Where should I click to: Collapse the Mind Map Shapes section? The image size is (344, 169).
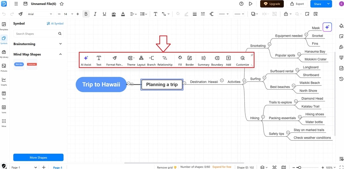click(61, 54)
